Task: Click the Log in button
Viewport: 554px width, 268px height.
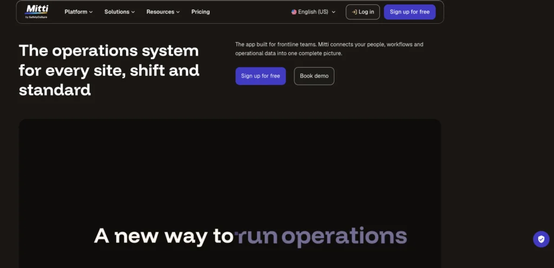Action: (x=362, y=12)
